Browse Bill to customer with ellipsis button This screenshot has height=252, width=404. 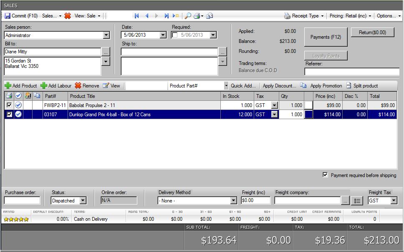click(x=106, y=52)
